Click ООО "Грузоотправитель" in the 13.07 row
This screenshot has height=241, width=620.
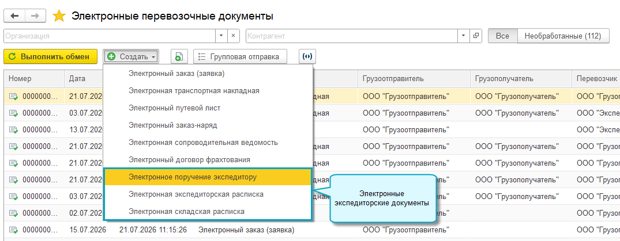click(x=405, y=129)
